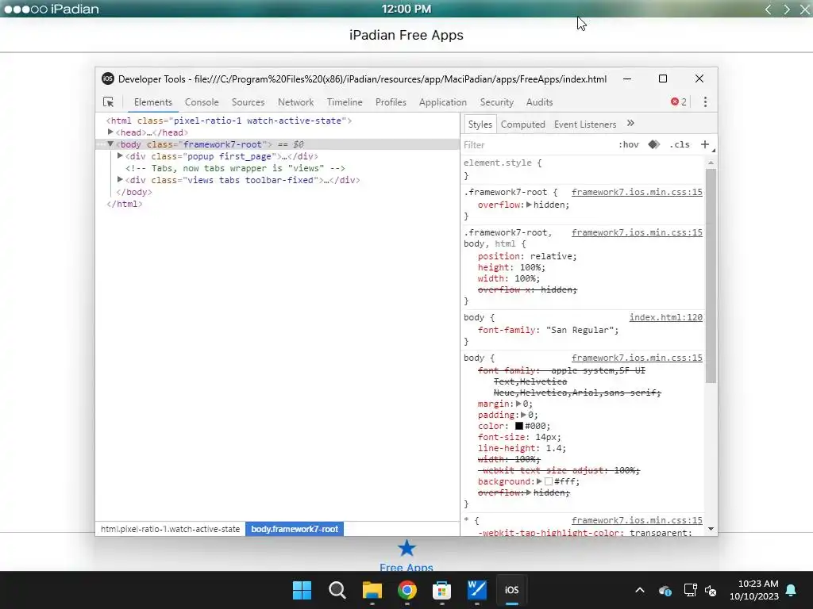Select the Tabs wrapper comment line

pyautogui.click(x=235, y=168)
